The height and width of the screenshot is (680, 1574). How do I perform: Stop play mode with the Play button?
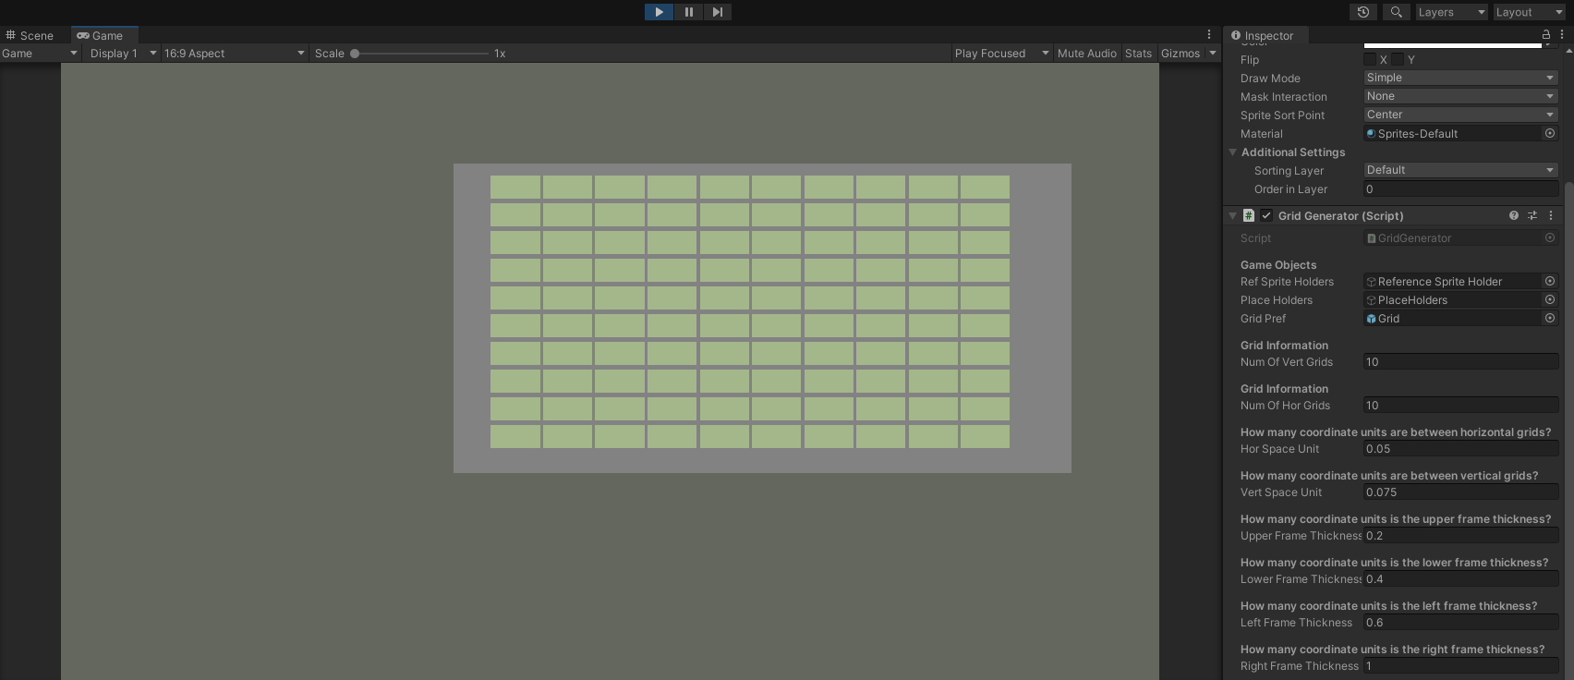pyautogui.click(x=659, y=12)
